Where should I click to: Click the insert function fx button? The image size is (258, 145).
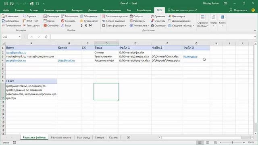point(46,37)
